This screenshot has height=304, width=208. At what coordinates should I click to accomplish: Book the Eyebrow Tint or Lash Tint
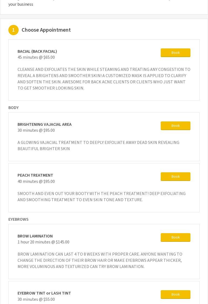(x=176, y=295)
